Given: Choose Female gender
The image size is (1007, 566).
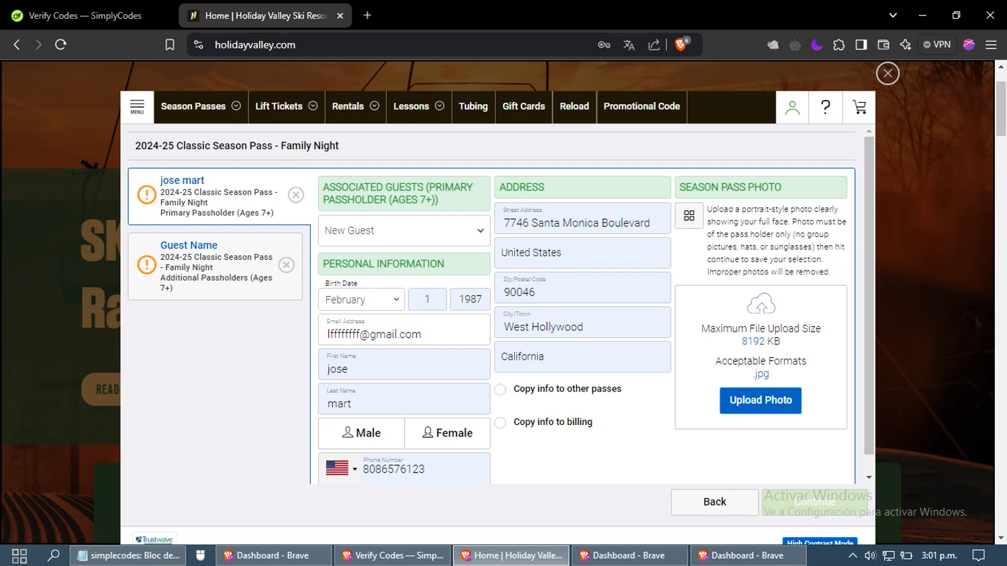Looking at the screenshot, I should 447,433.
